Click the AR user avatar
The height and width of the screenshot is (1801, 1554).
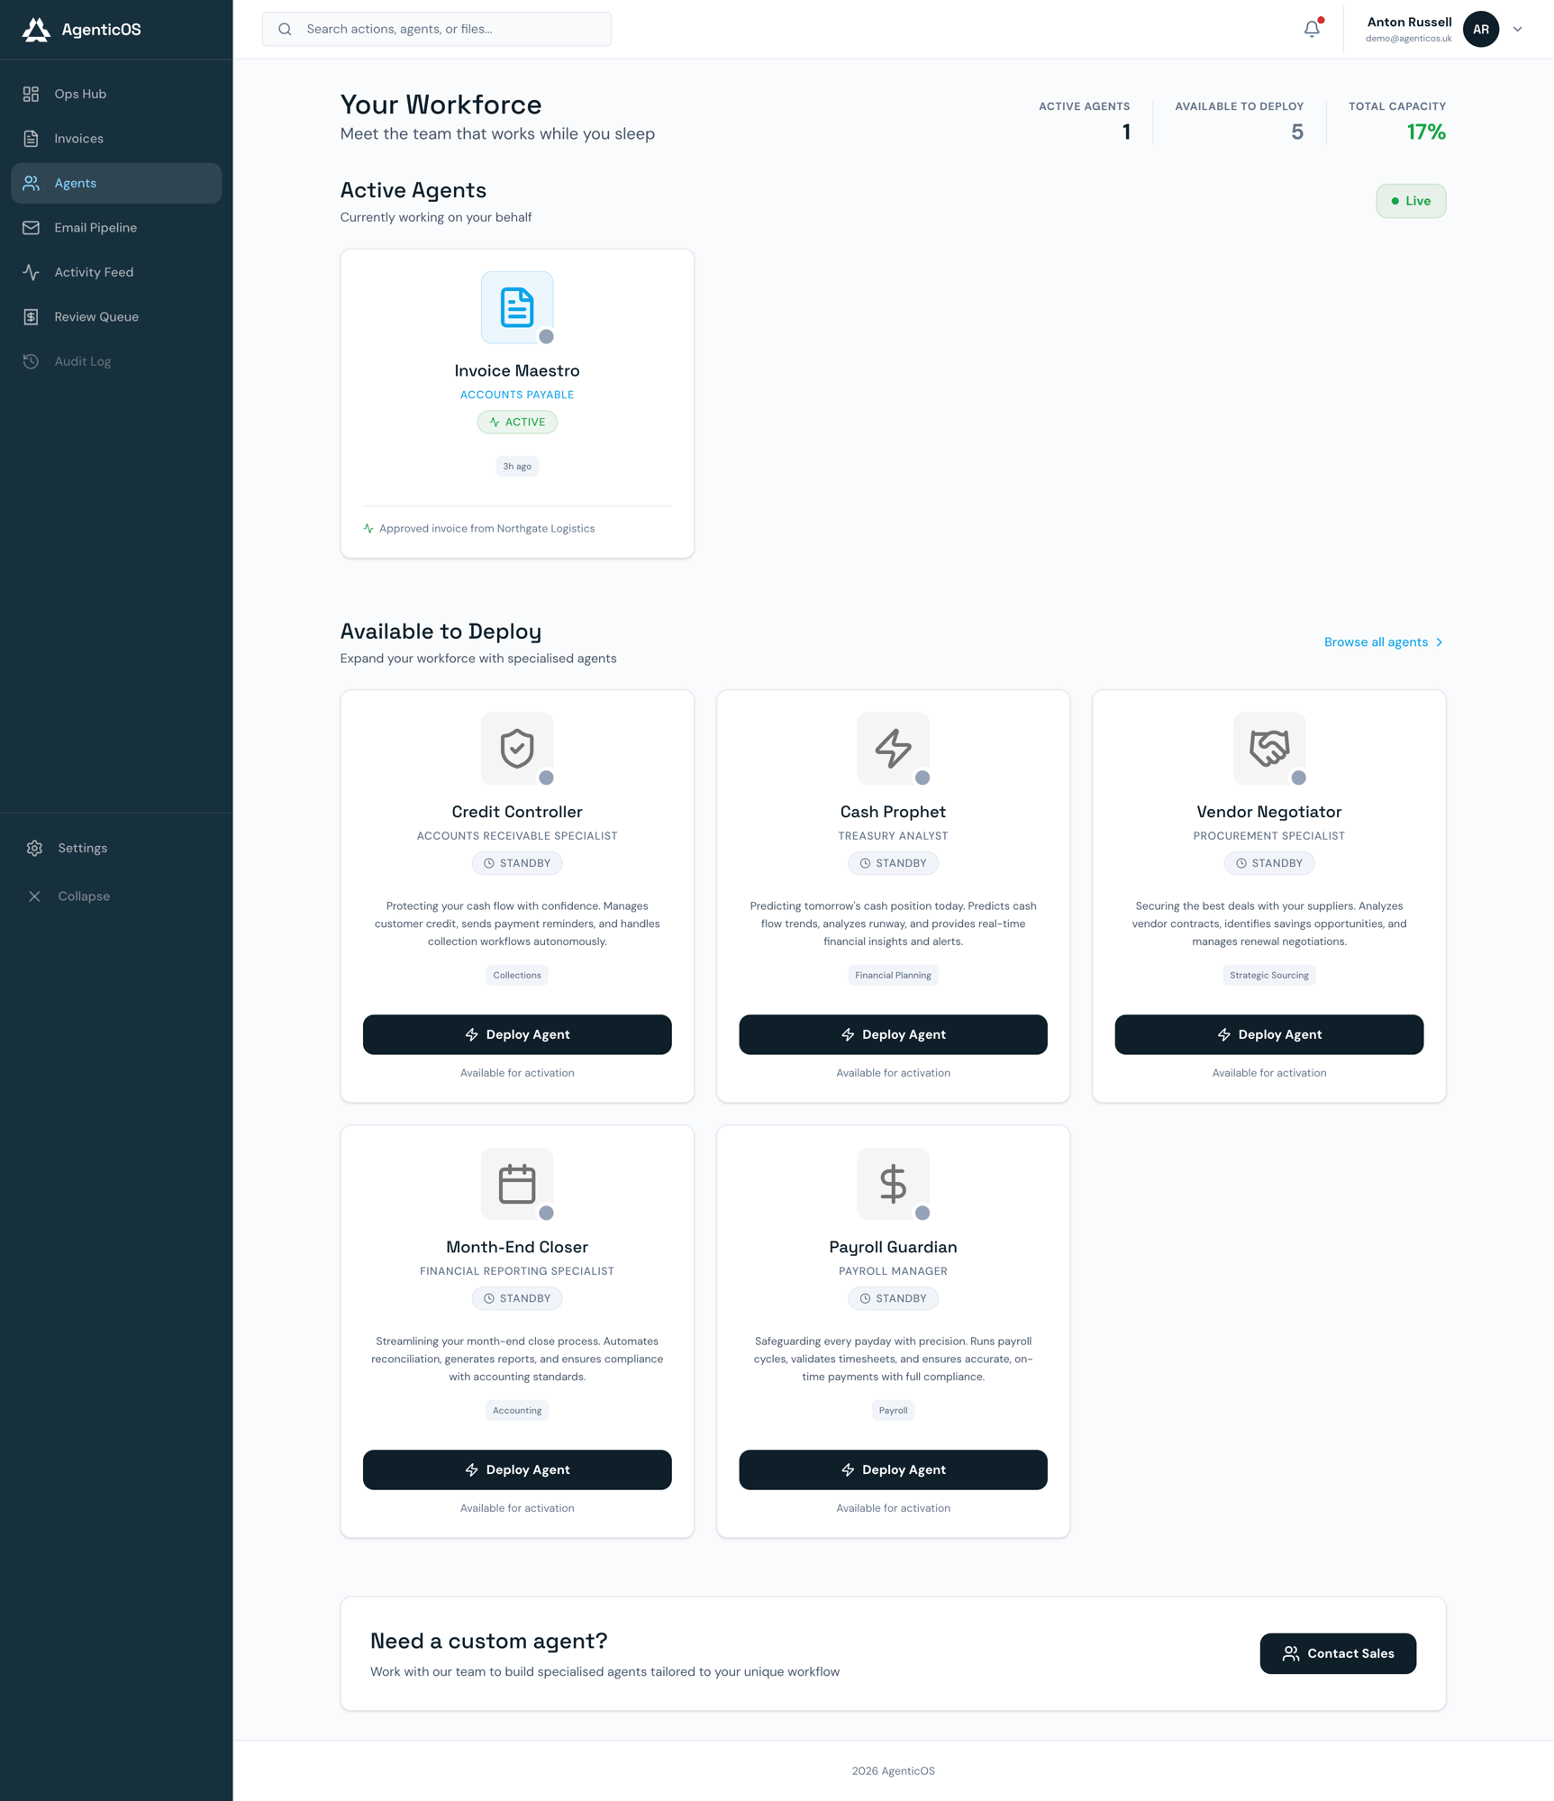[x=1480, y=29]
